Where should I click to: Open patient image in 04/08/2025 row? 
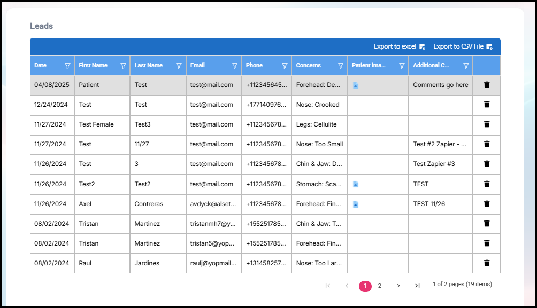tap(356, 85)
